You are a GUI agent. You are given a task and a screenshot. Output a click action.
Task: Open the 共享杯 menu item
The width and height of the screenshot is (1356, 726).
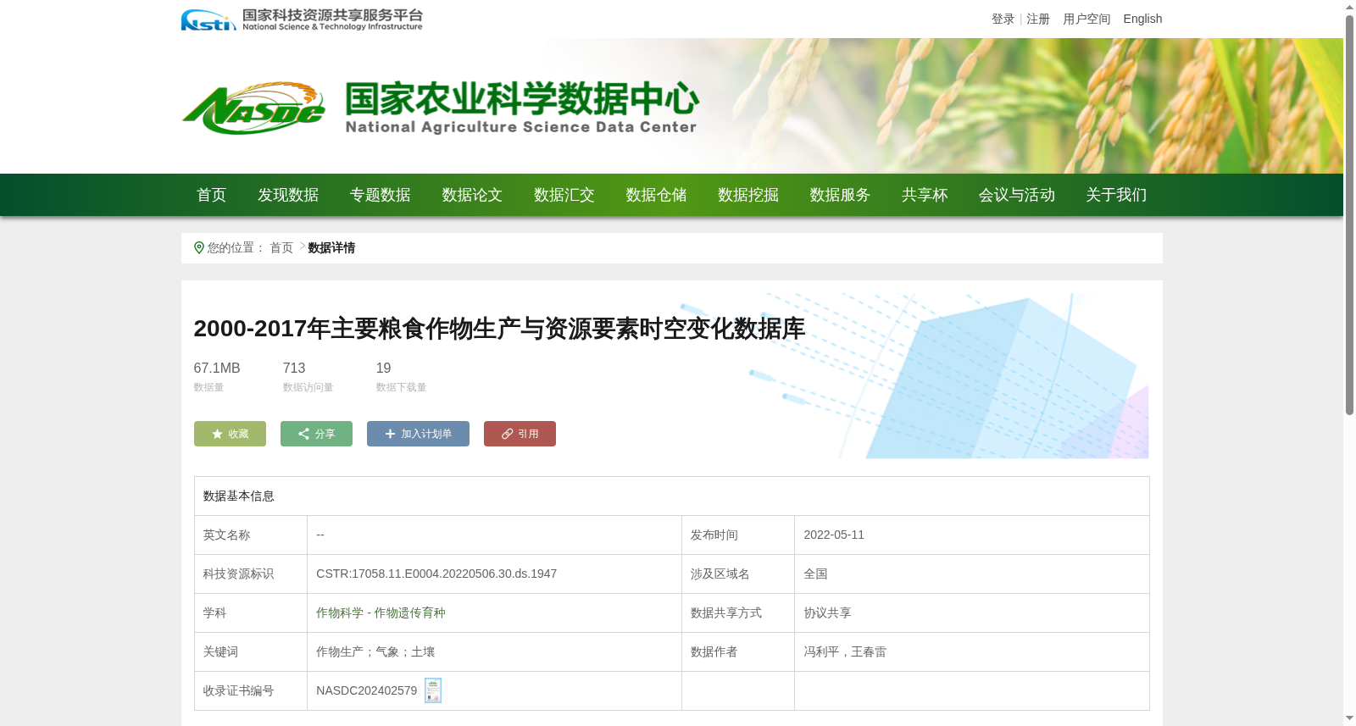pos(925,195)
